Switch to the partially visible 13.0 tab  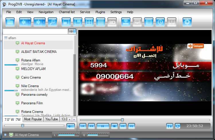pos(64,119)
